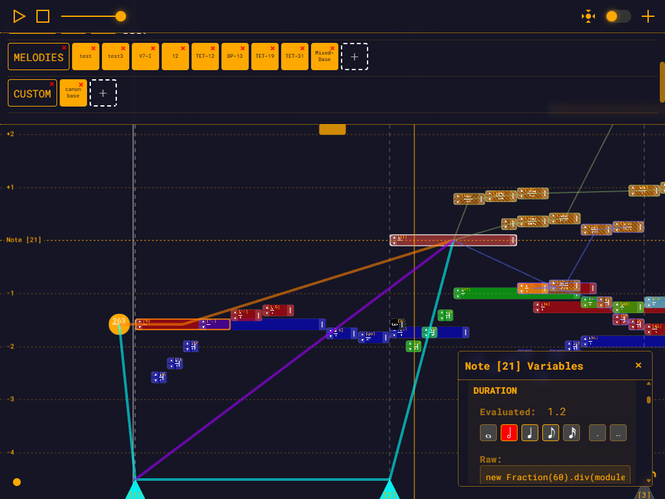Apply the single dot duration modifier
Screen dimensions: 665x499
point(597,433)
